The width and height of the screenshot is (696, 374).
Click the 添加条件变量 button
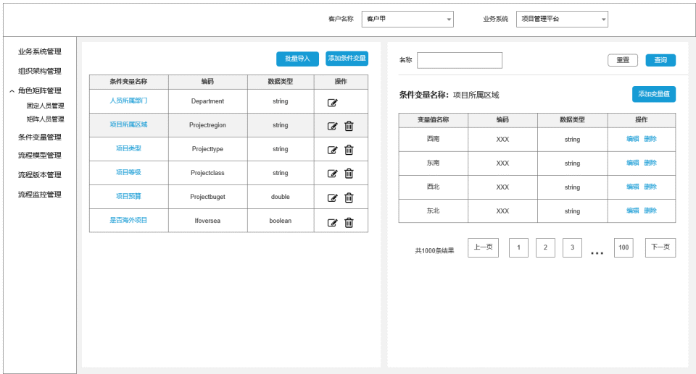(x=347, y=59)
